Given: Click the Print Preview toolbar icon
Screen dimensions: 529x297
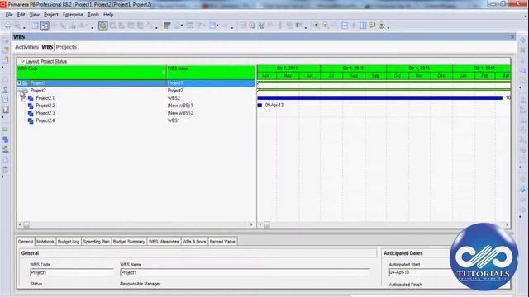Looking at the screenshot, I should 17,26.
